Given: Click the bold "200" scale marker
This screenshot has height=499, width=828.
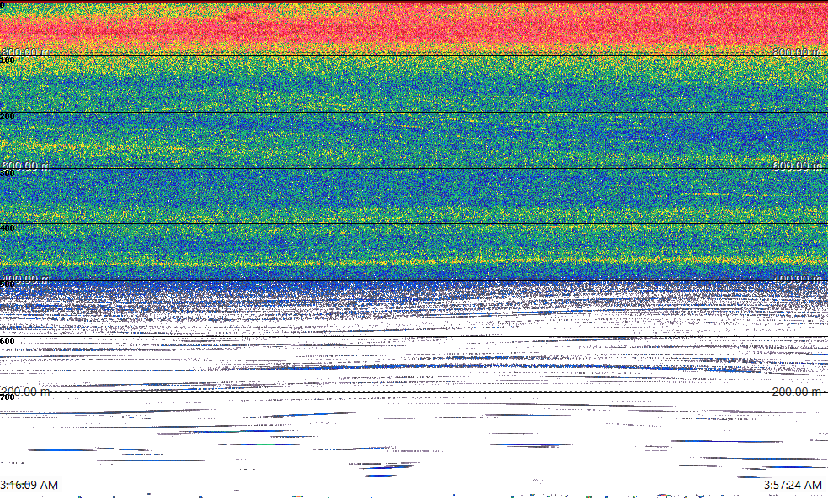Looking at the screenshot, I should point(8,117).
